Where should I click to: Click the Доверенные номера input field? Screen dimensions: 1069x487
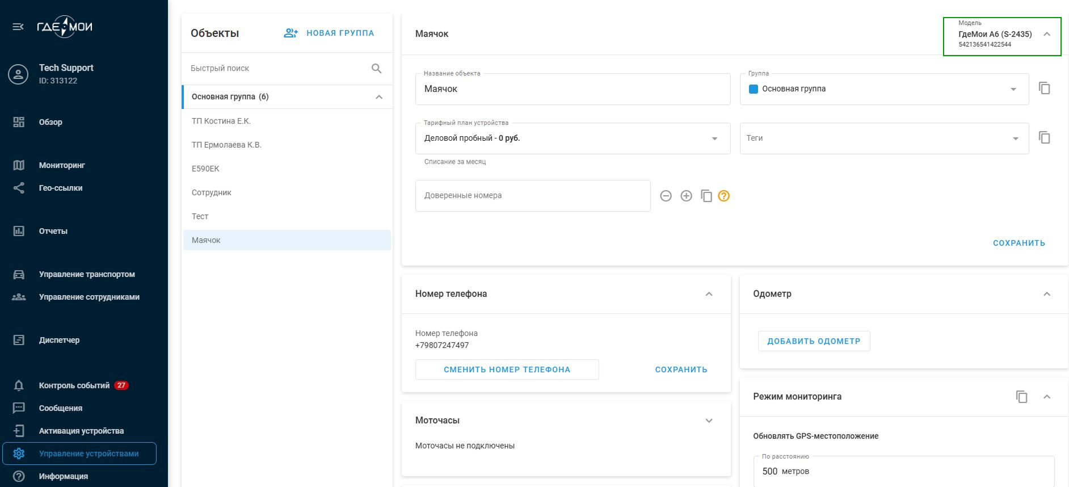pyautogui.click(x=532, y=196)
